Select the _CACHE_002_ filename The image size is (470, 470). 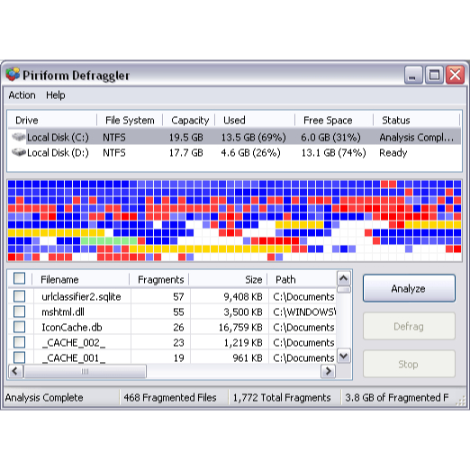click(74, 342)
